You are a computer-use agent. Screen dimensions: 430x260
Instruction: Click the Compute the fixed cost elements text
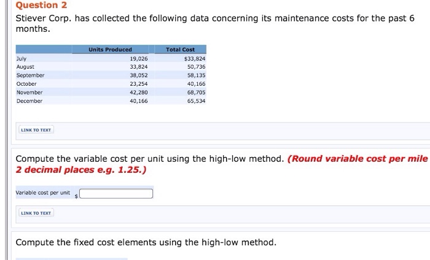146,242
